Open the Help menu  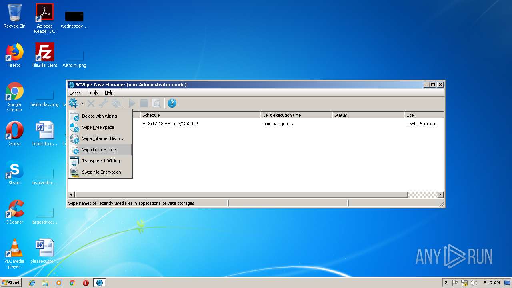(x=109, y=92)
